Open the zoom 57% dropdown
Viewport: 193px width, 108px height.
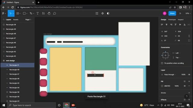pyautogui.click(x=188, y=13)
